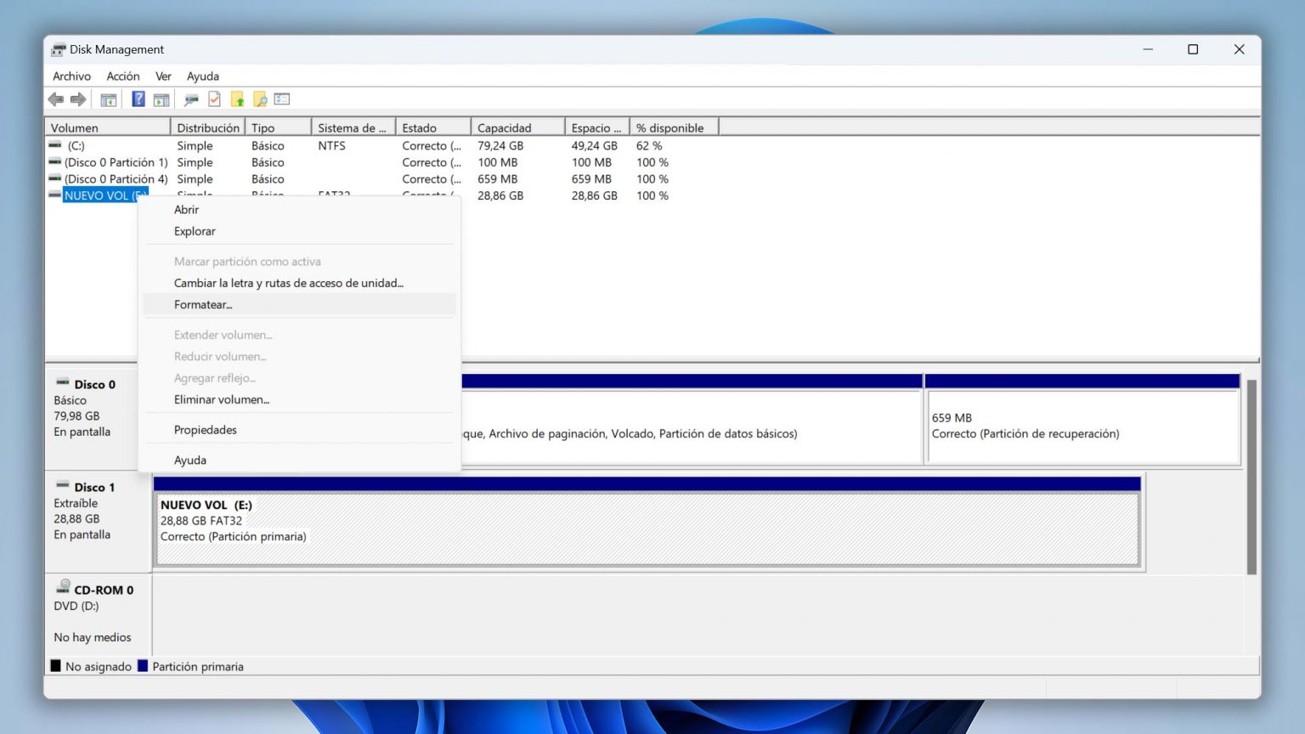
Task: Select Eliminar volumen... in the context menu
Action: click(221, 399)
